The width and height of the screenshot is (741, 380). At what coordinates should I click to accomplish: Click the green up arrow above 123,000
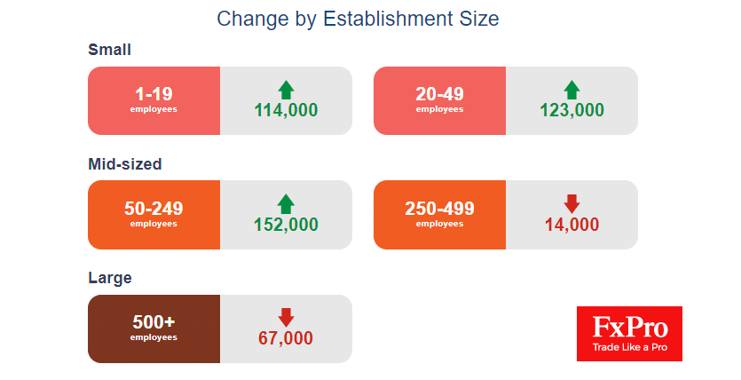(x=572, y=90)
